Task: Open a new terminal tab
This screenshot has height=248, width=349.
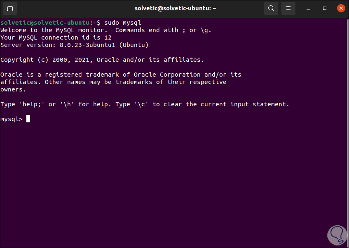Action: [10, 8]
